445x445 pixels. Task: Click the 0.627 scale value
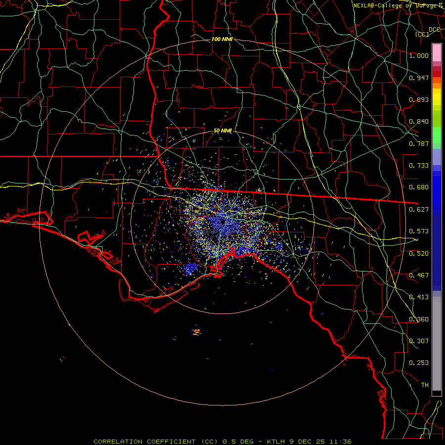coord(419,210)
